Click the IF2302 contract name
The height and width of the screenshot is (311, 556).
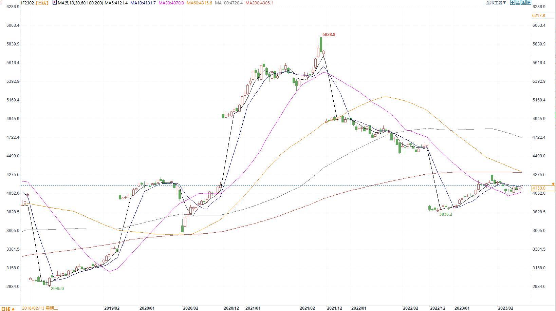pos(27,3)
